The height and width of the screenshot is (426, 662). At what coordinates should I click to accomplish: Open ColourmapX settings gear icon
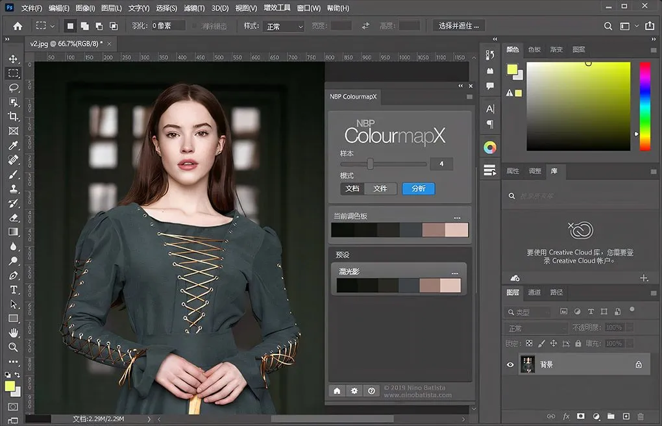coord(354,391)
